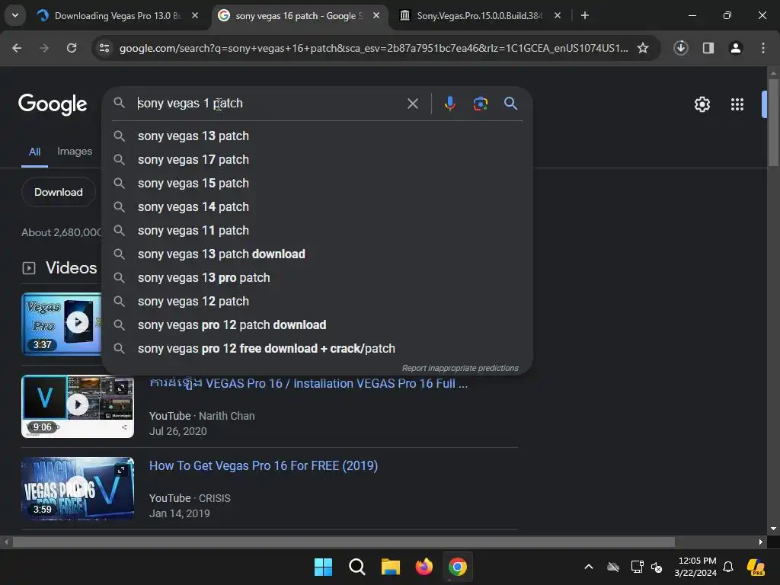The width and height of the screenshot is (780, 585).
Task: Open Chrome profile icon
Action: tap(736, 48)
